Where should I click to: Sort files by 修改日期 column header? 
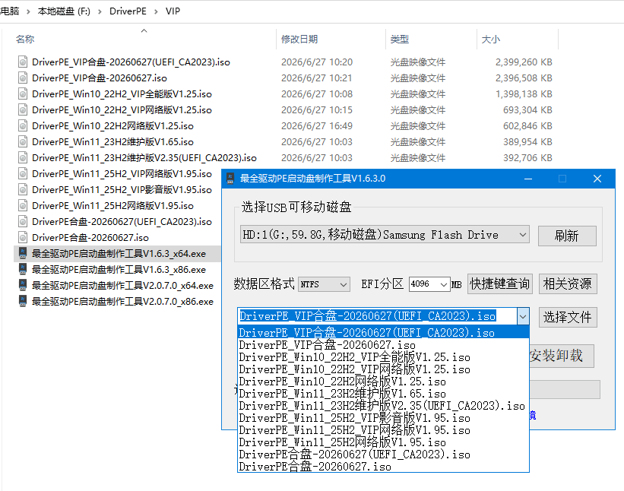point(299,39)
